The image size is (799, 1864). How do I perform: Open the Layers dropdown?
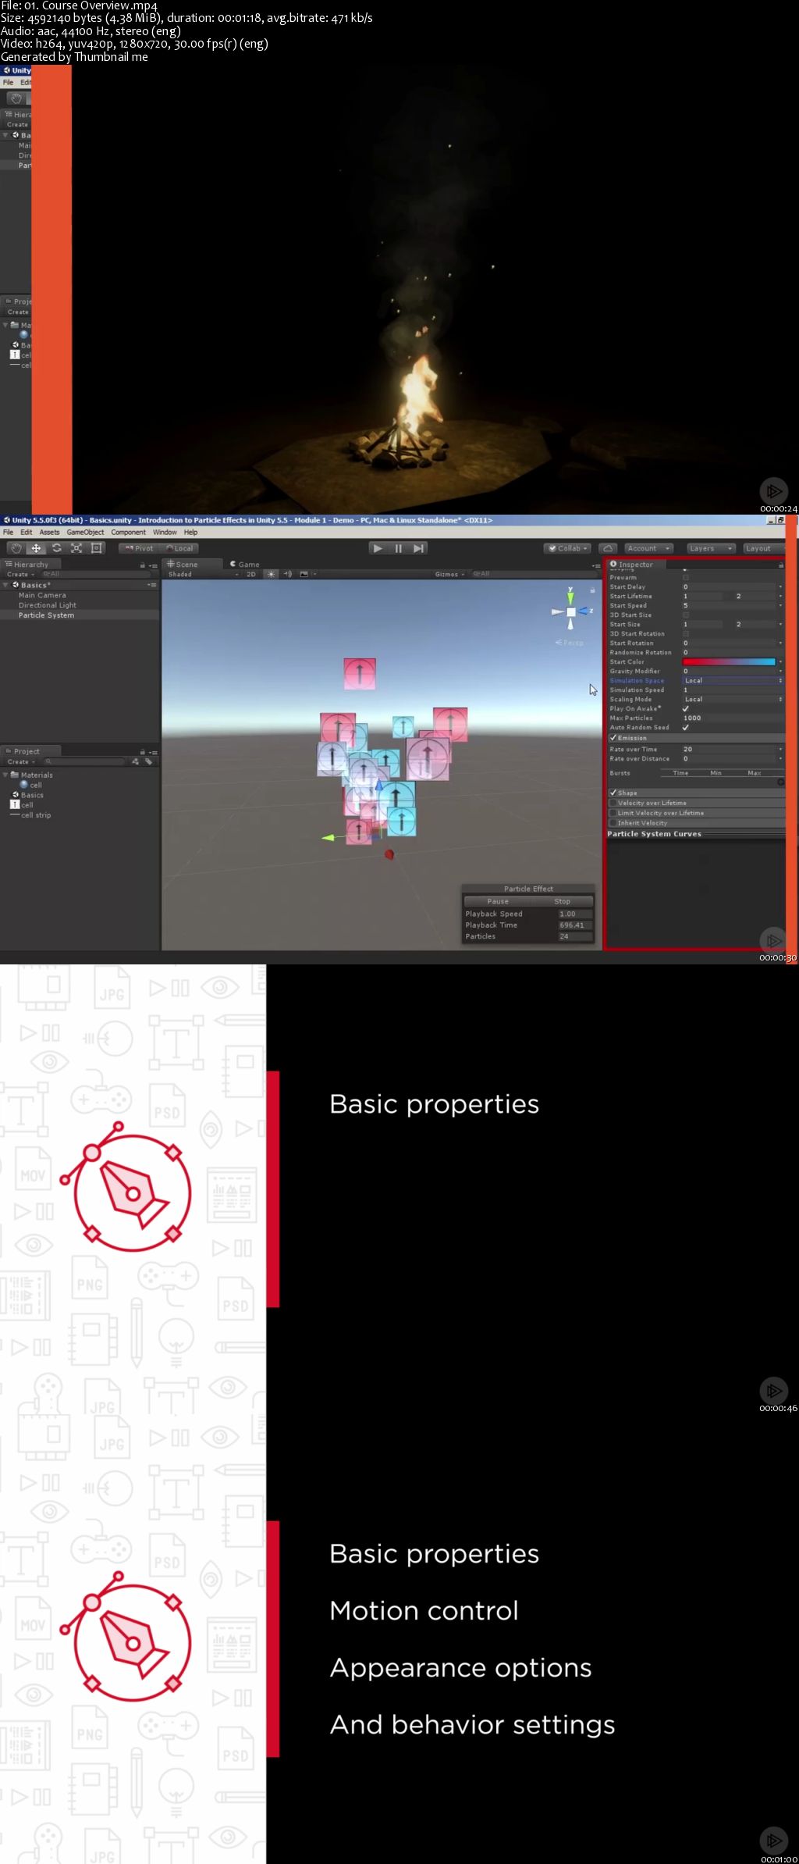(710, 548)
